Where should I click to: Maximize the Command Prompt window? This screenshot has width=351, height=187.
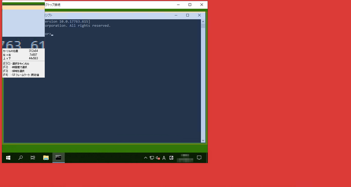point(188,15)
